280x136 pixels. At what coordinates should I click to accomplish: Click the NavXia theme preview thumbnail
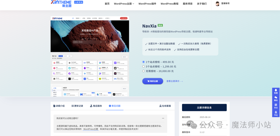[90, 56]
